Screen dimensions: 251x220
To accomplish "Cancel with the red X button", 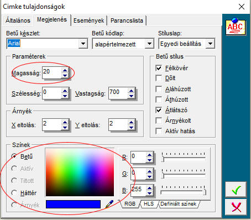I will (x=236, y=207).
